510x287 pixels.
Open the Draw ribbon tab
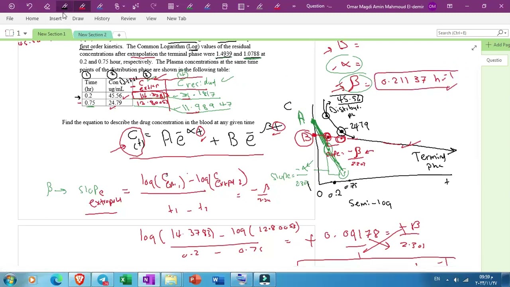(78, 18)
